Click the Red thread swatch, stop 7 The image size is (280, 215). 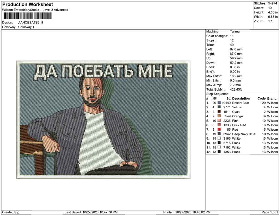point(219,130)
